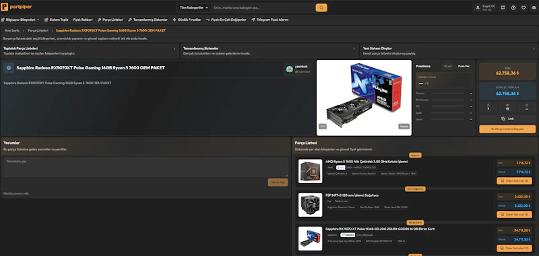Open FSP MP7-B 120 mm product title

[352, 195]
